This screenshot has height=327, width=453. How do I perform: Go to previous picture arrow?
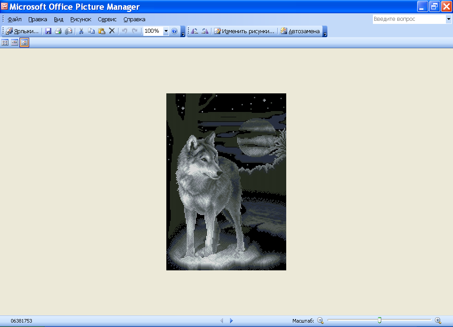click(x=222, y=320)
